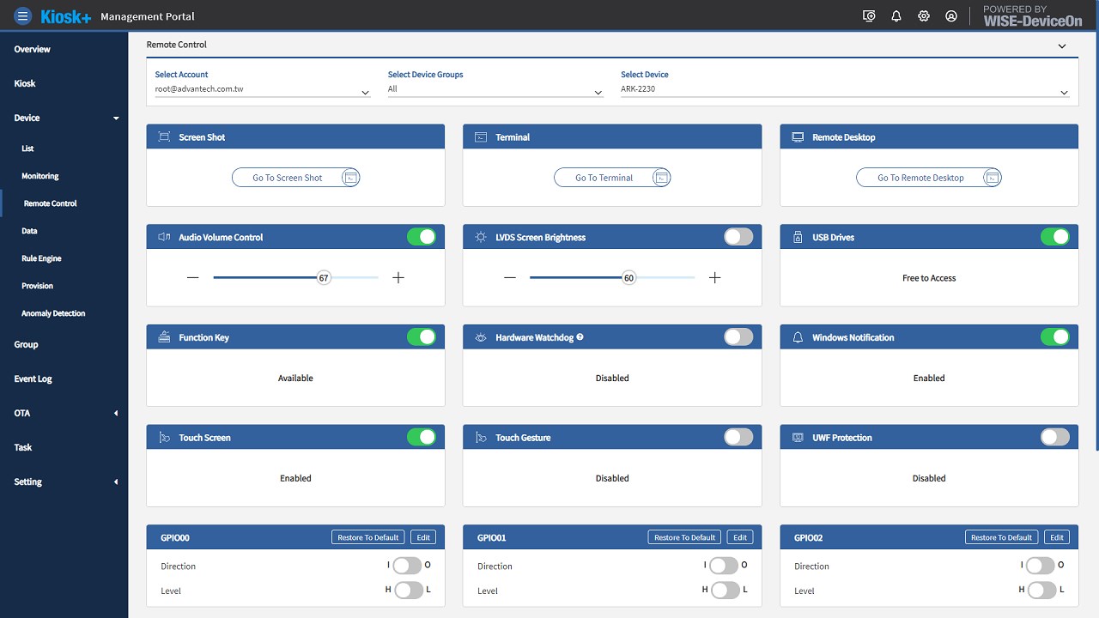The image size is (1099, 618).
Task: Toggle the USB Drives switch
Action: point(1055,237)
